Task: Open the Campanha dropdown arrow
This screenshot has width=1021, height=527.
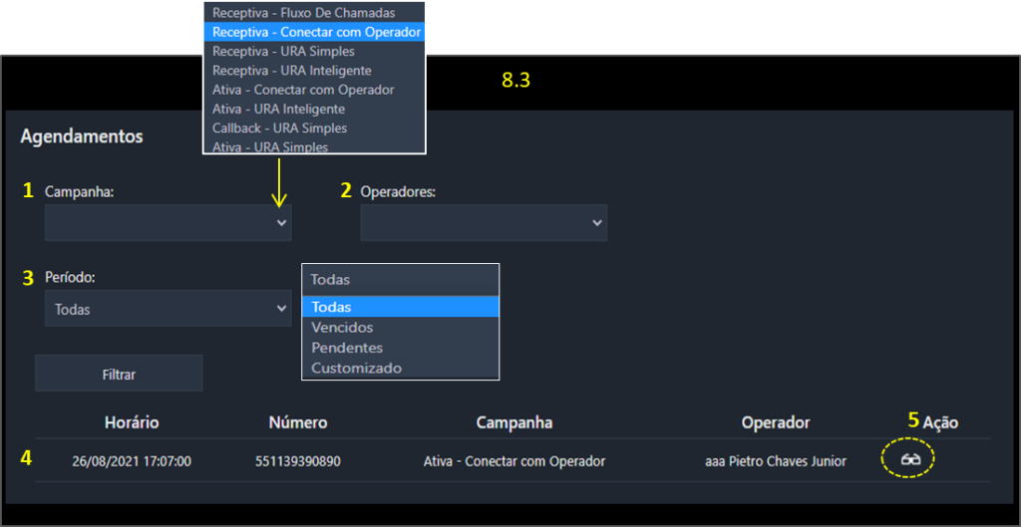Action: (x=281, y=222)
